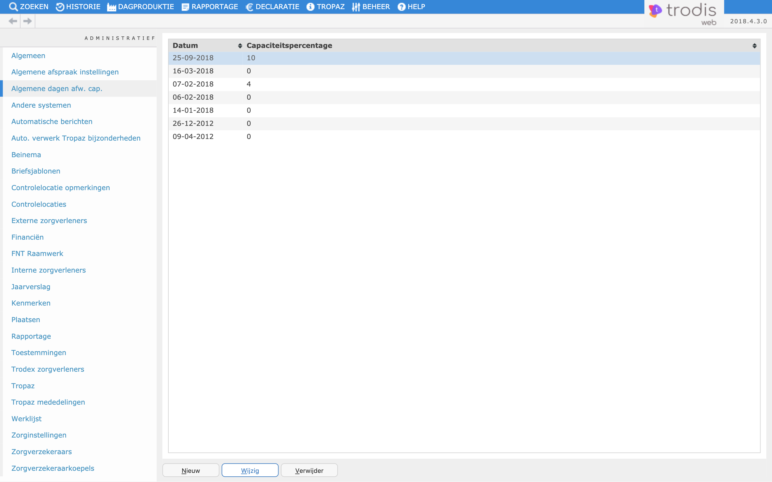Viewport: 772px width, 482px height.
Task: Open Toestemmingen
Action: pyautogui.click(x=39, y=353)
